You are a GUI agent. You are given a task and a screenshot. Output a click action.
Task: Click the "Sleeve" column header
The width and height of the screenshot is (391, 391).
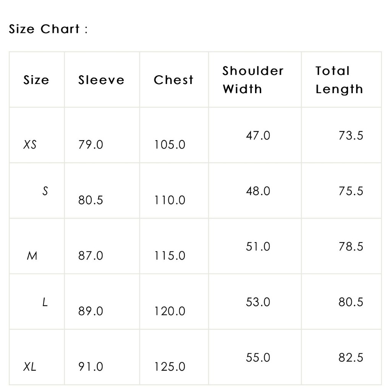pos(101,80)
